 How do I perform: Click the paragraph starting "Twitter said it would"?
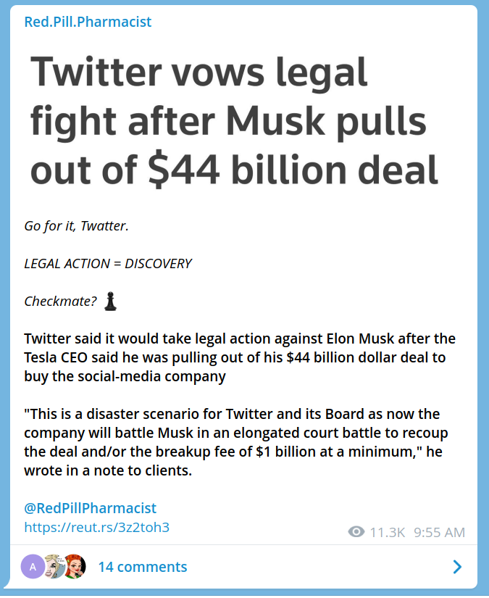tap(239, 357)
